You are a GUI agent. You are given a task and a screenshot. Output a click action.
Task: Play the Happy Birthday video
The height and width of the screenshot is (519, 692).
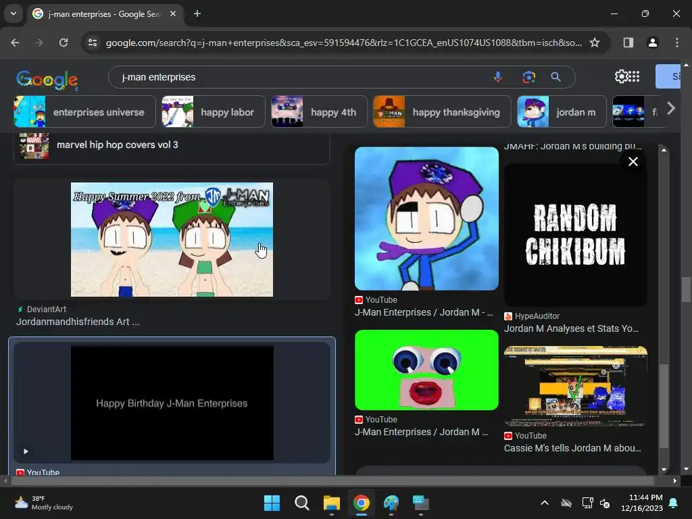click(26, 451)
